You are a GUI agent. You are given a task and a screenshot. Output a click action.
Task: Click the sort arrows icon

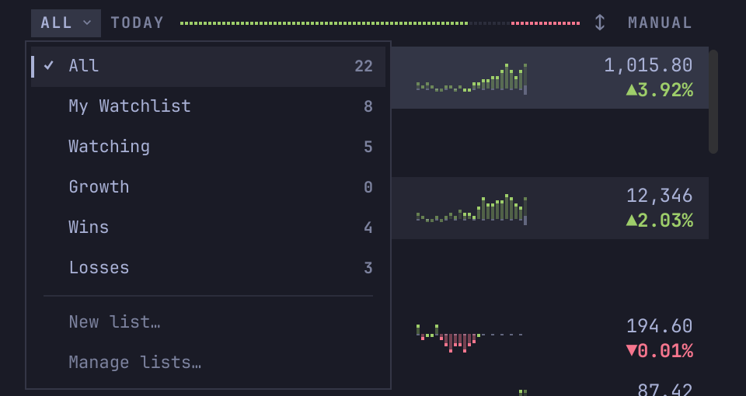click(x=599, y=23)
